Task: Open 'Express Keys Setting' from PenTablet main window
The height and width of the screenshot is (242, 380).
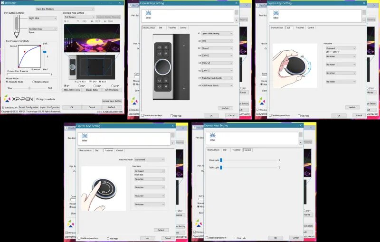Action: [x=112, y=101]
